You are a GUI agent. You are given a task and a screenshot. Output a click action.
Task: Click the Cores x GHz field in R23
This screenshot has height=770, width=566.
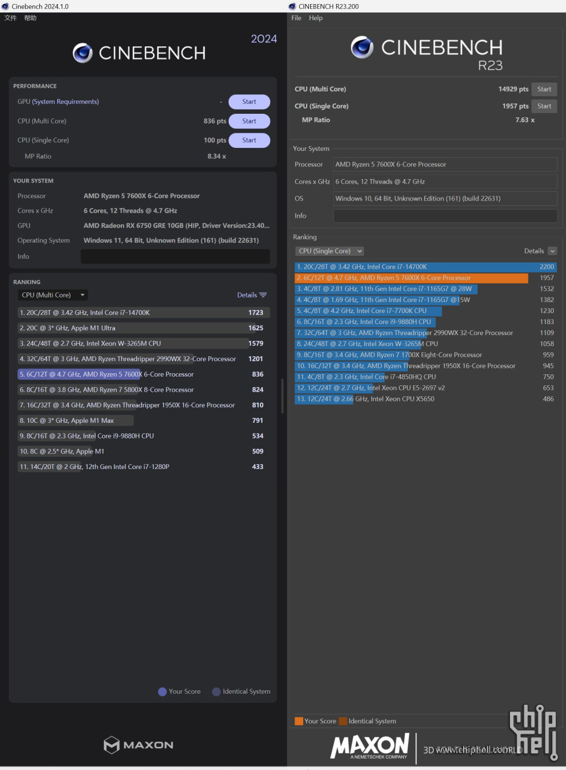coord(445,181)
